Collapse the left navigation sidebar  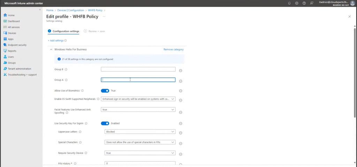point(40,9)
